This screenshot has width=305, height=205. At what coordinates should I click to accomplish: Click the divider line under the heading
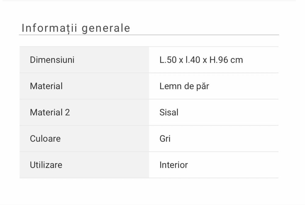[x=149, y=35]
